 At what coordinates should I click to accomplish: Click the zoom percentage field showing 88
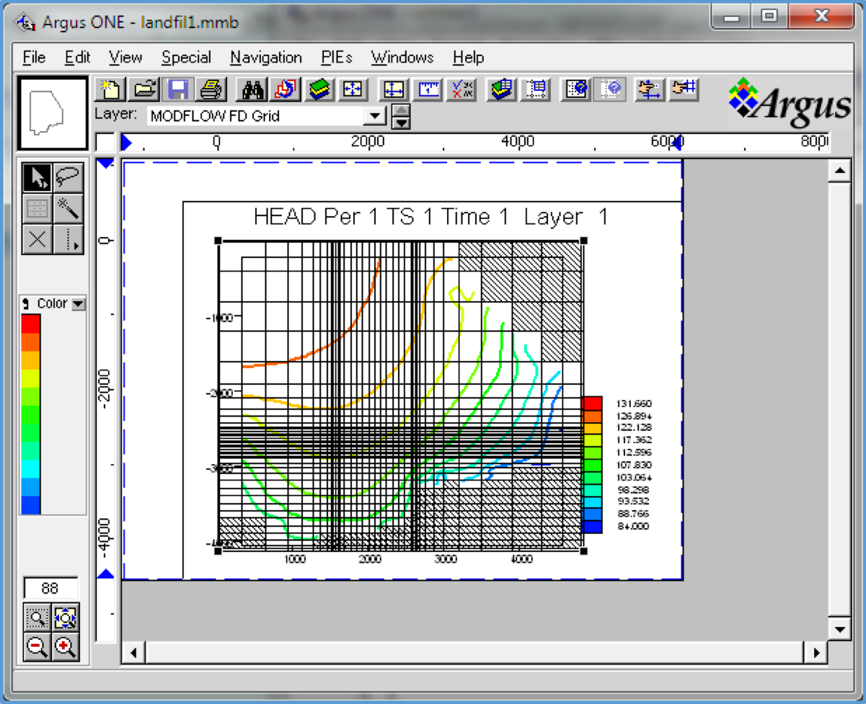pyautogui.click(x=50, y=588)
